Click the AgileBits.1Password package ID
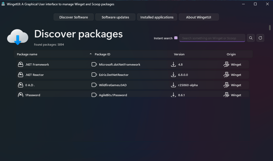Viewport: 273px width, 161px height. pyautogui.click(x=113, y=95)
